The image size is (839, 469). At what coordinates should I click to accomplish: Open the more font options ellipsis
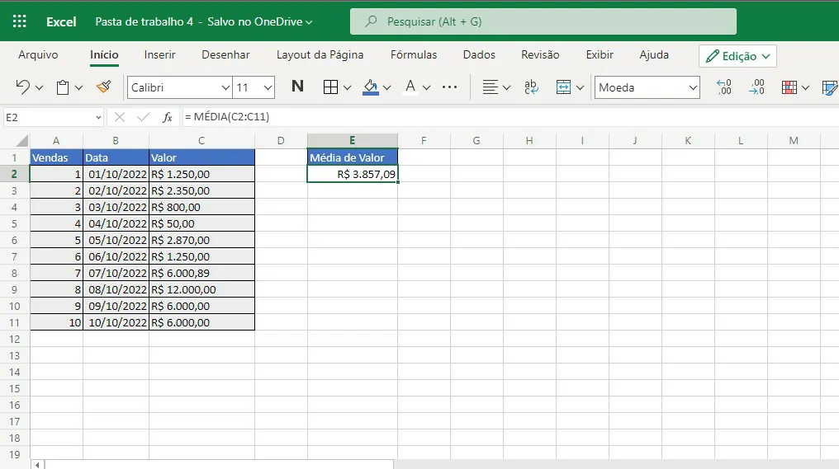(x=449, y=87)
